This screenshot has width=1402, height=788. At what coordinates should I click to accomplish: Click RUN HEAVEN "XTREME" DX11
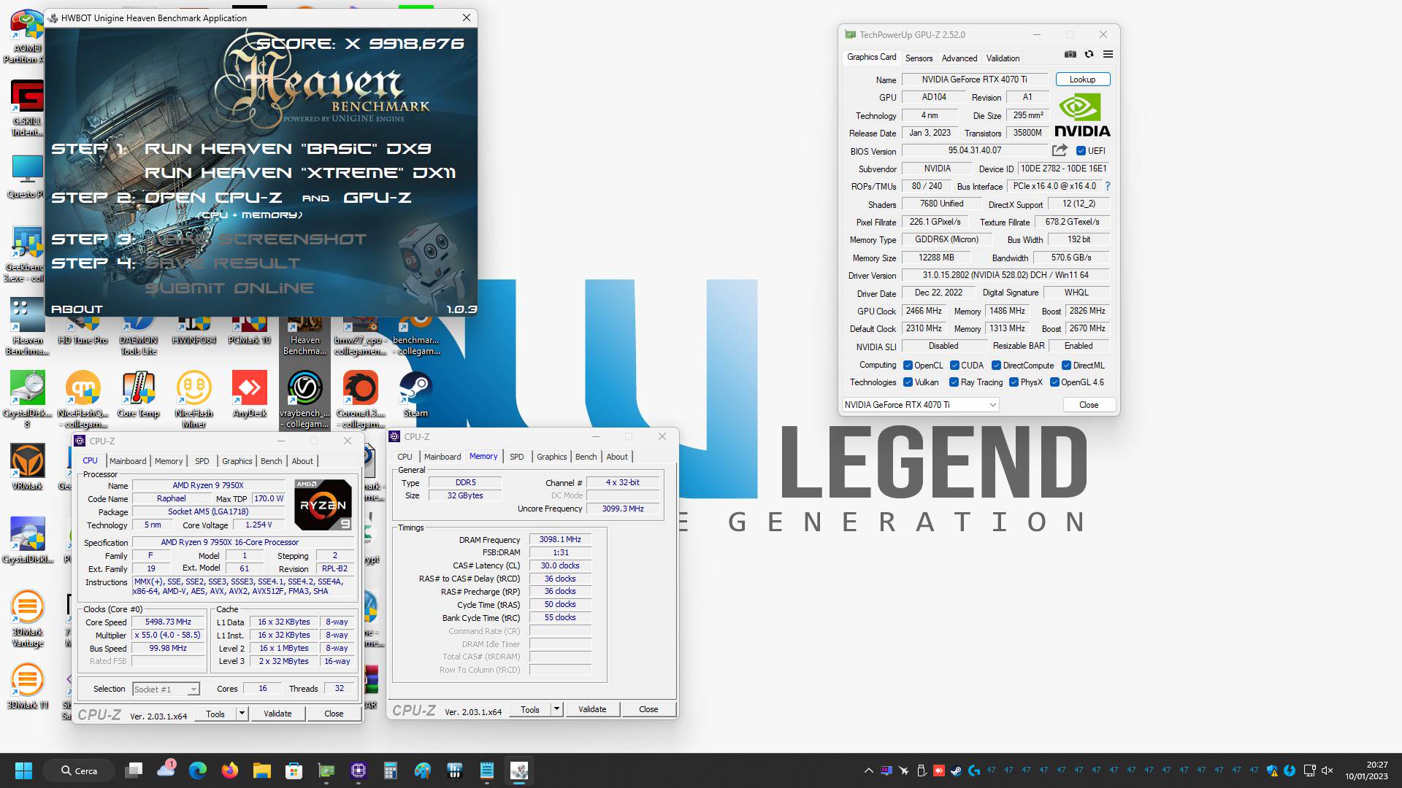click(x=299, y=173)
